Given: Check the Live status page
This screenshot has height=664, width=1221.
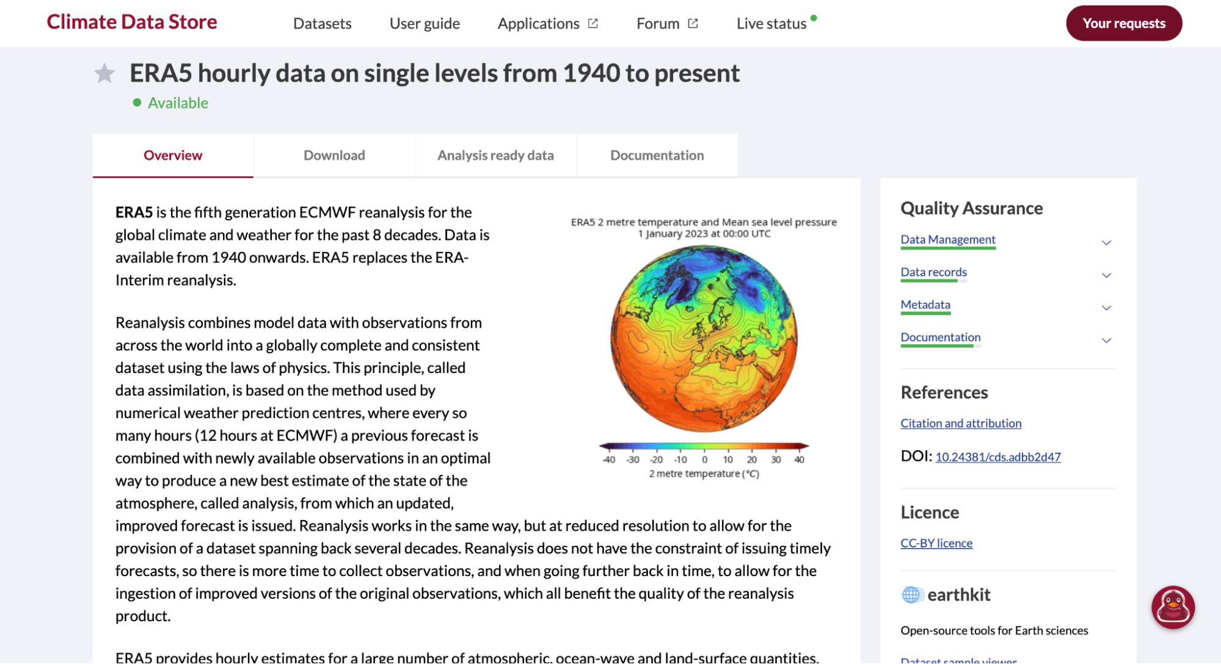Looking at the screenshot, I should click(771, 23).
